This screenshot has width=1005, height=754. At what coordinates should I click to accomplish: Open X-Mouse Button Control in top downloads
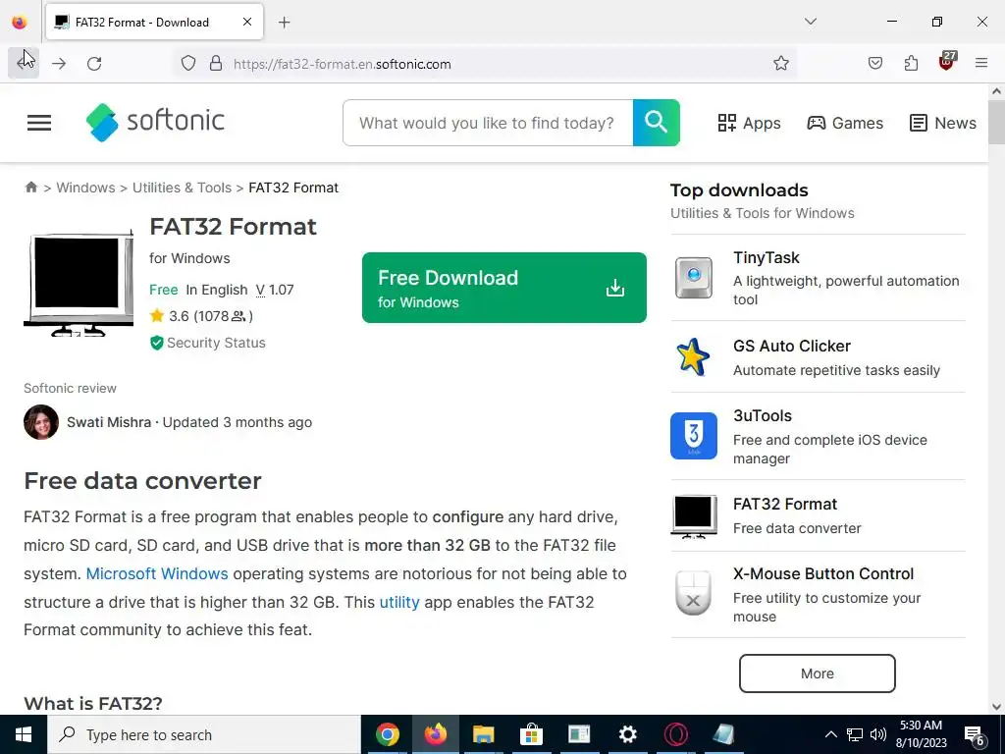pos(823,573)
